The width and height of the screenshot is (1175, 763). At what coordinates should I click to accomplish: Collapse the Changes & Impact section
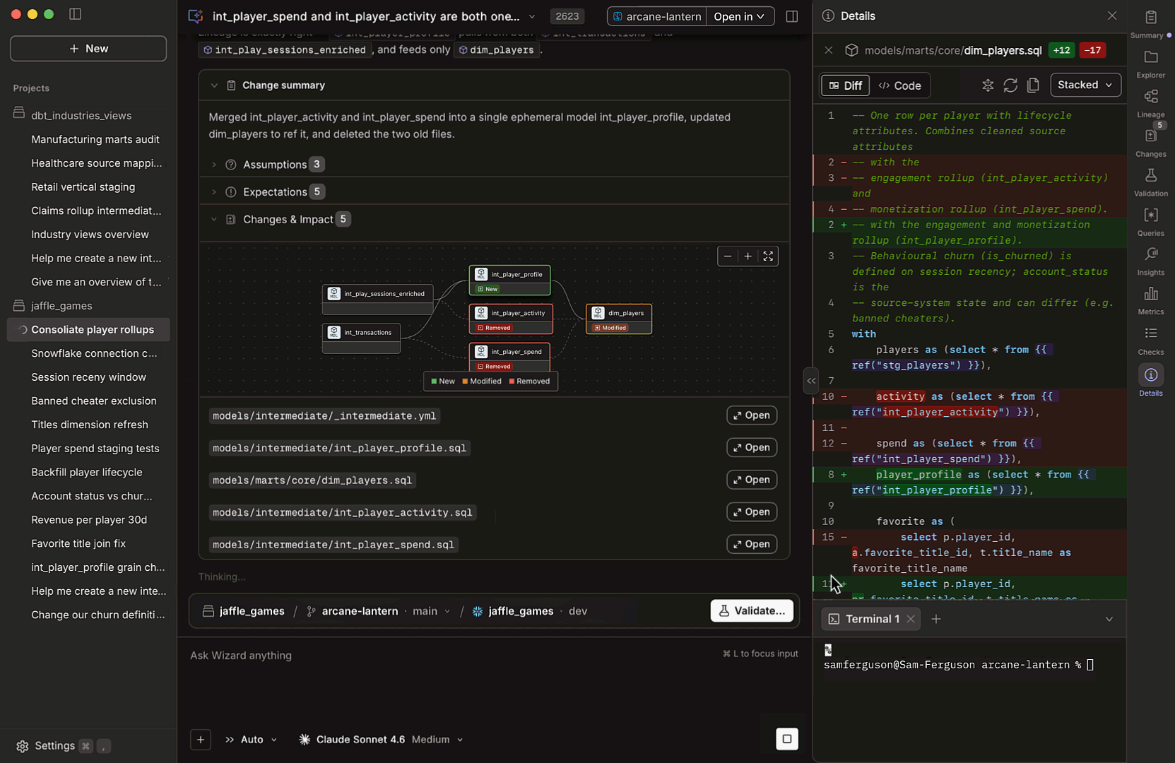tap(214, 220)
